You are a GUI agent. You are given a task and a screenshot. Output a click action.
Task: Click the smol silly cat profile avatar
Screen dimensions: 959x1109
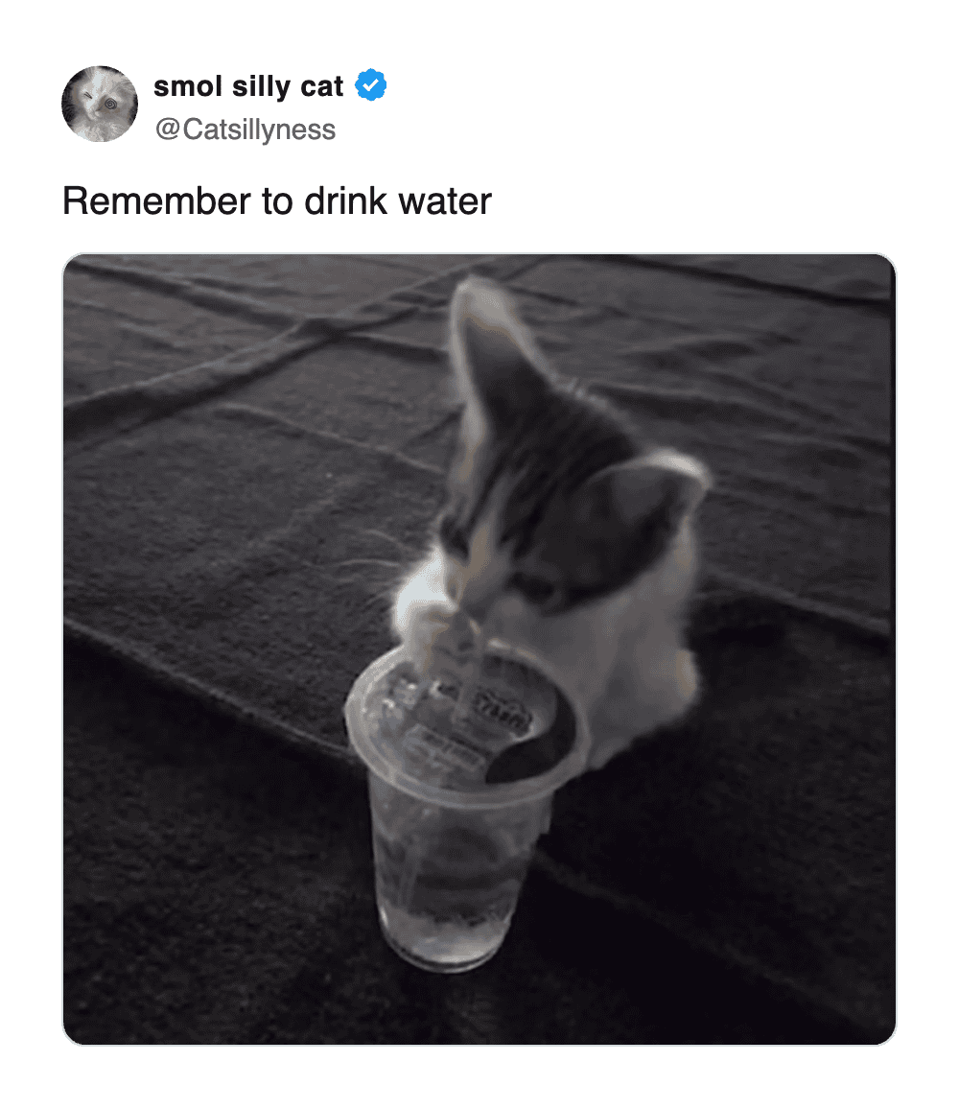tap(100, 105)
